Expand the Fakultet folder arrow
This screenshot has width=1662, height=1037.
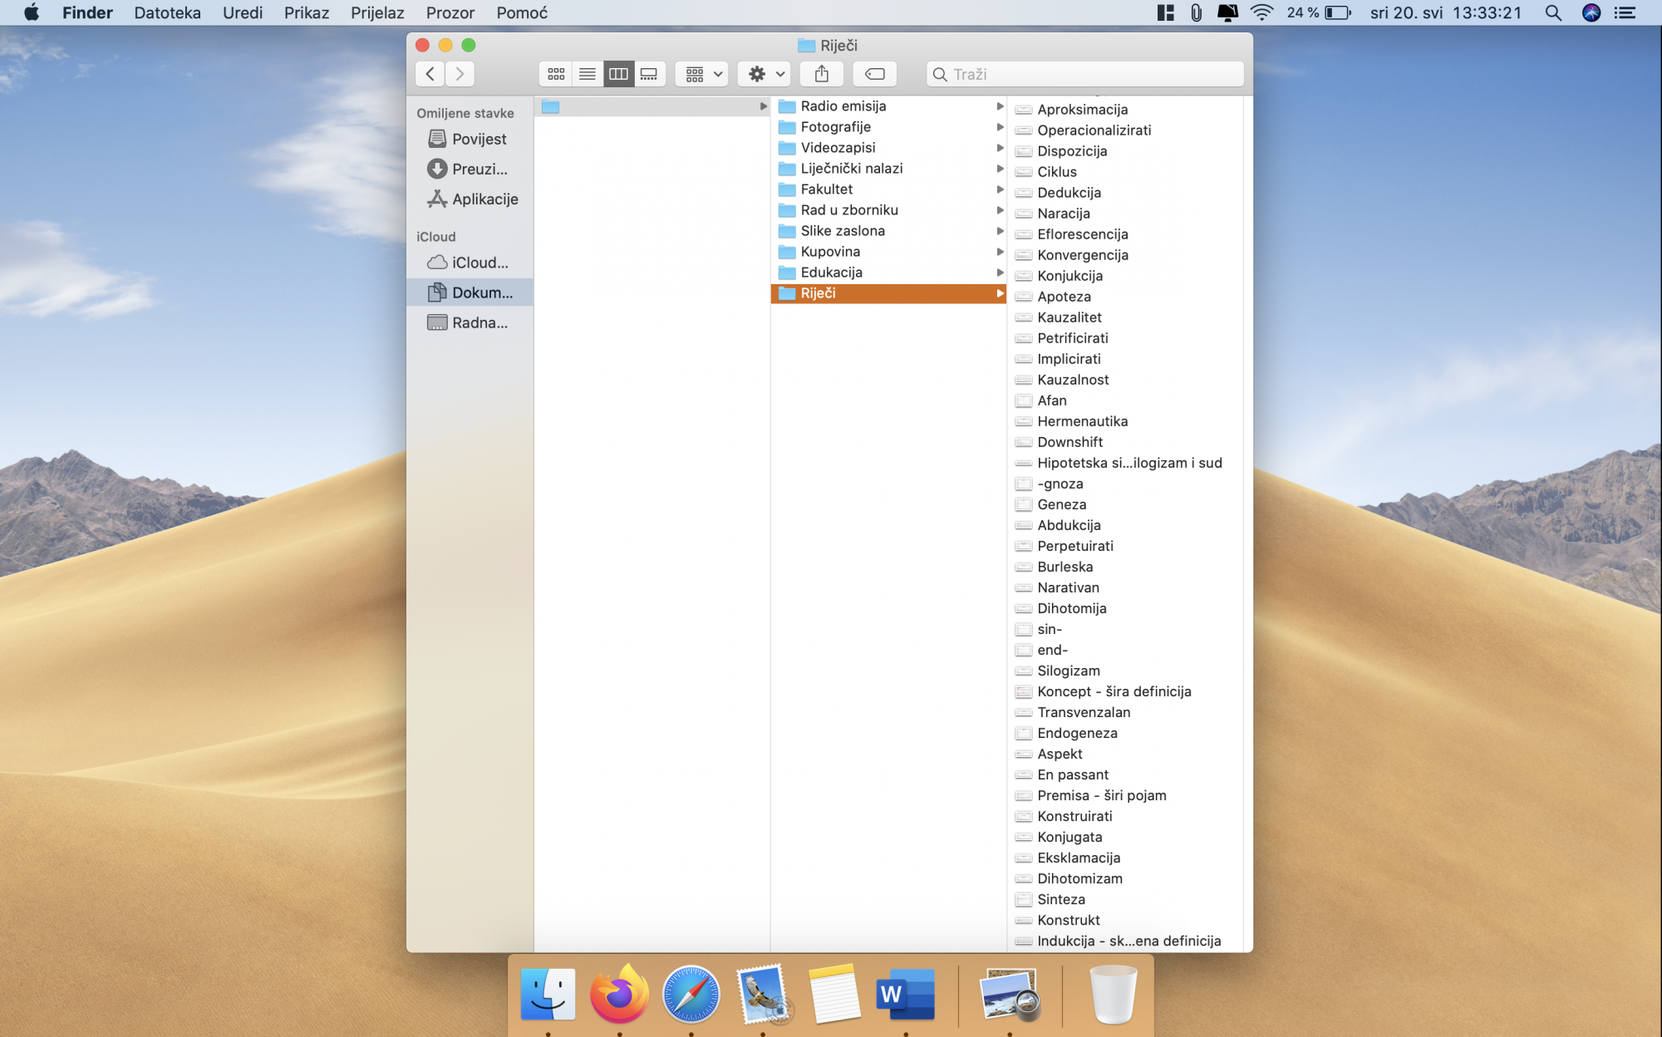[1000, 189]
